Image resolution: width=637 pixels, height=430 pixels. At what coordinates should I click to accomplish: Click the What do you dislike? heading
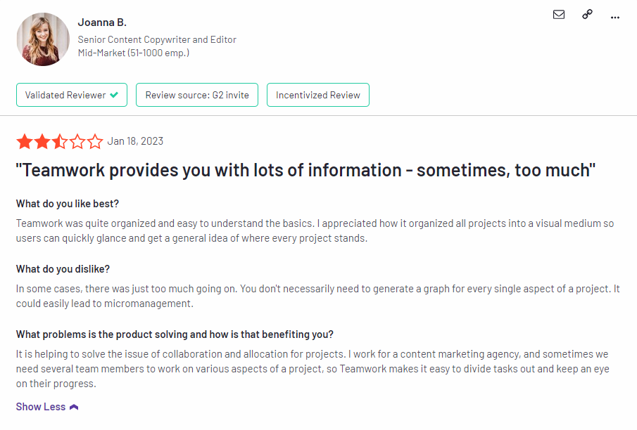(x=63, y=269)
